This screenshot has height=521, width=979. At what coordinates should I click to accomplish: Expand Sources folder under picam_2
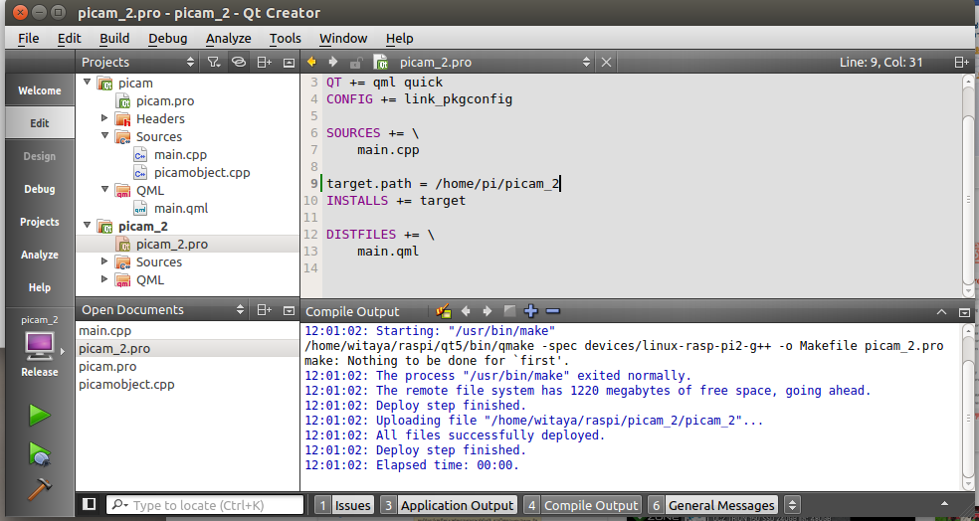tap(104, 261)
